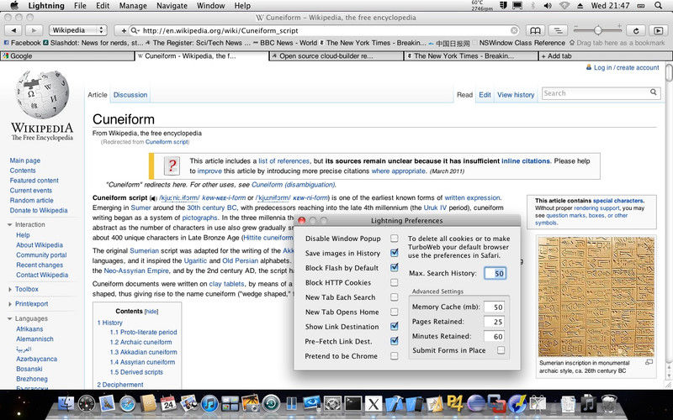Open Time Machine icon in the Dock
673x420 pixels.
271,404
